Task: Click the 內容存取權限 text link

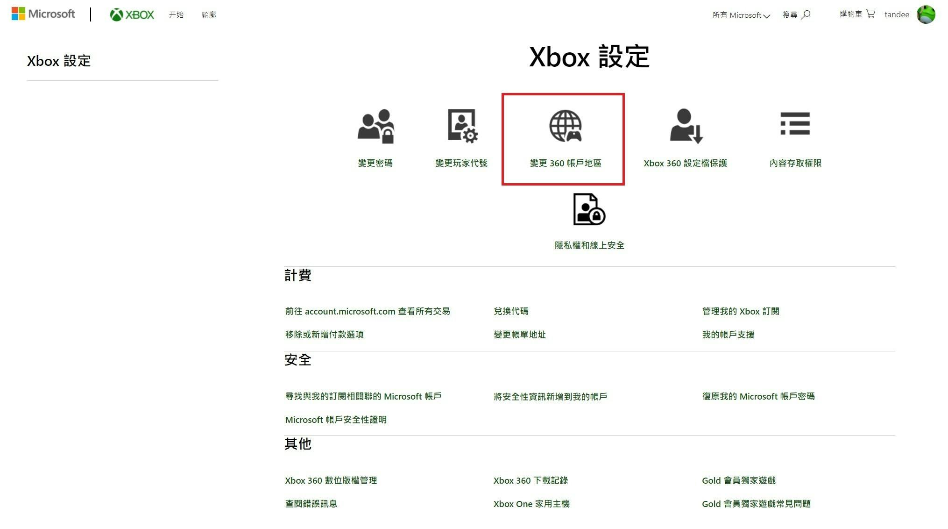Action: pos(795,163)
